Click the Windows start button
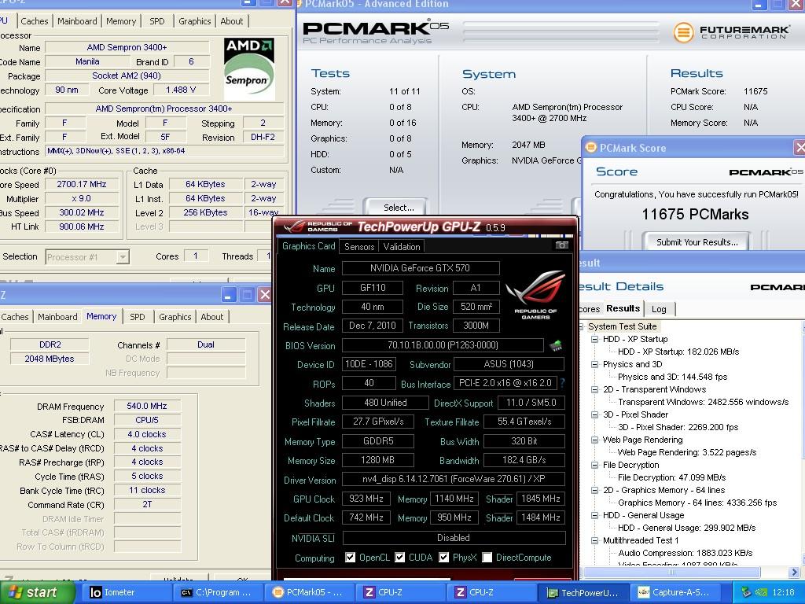This screenshot has height=604, width=805. coord(36,593)
